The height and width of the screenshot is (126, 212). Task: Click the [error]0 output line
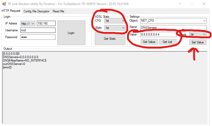[x=7, y=67]
